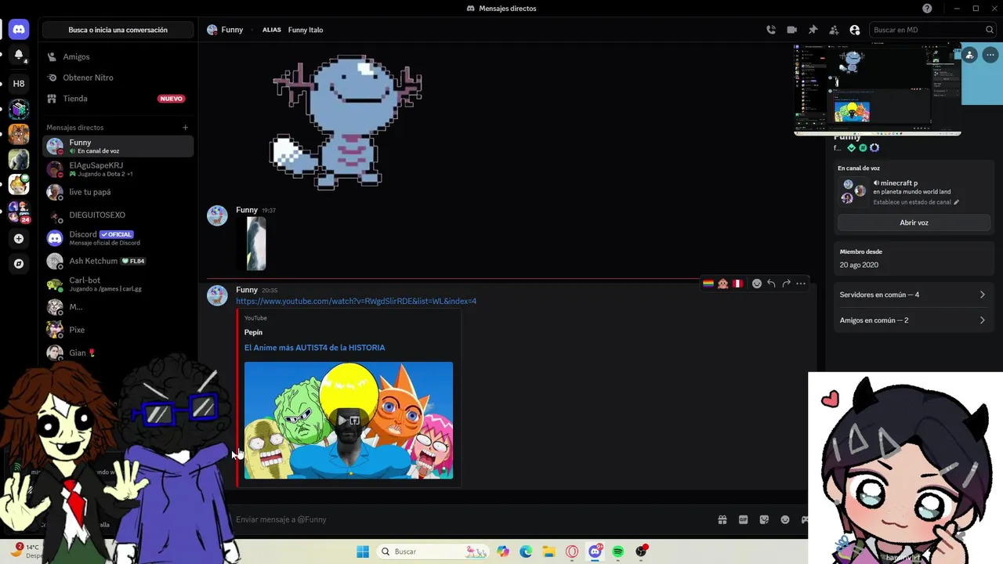Open the Tienda page
Screen dimensions: 1003x564
[118, 99]
